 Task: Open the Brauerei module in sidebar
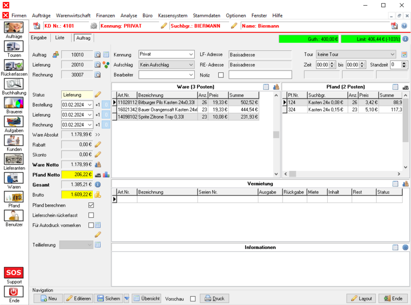tap(14, 103)
